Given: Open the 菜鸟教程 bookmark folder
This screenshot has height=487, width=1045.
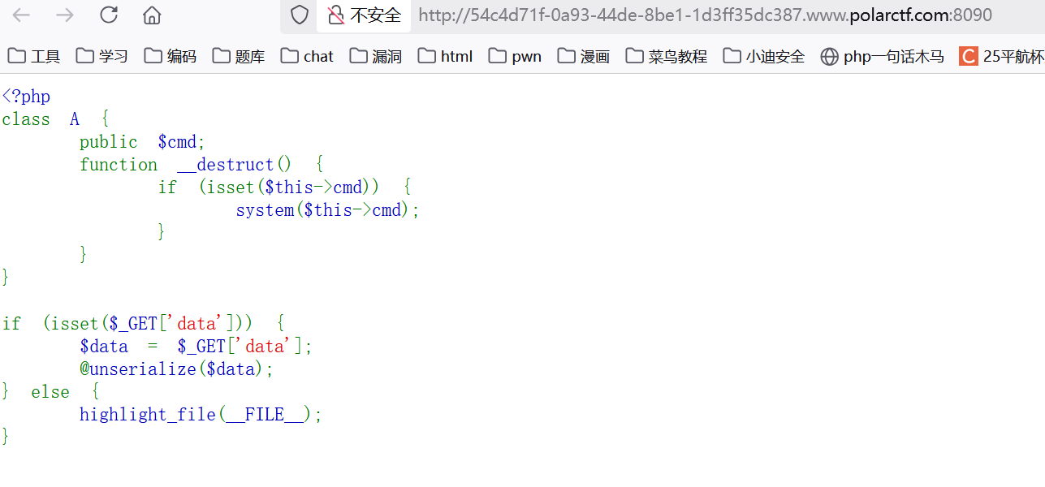Looking at the screenshot, I should coord(667,56).
